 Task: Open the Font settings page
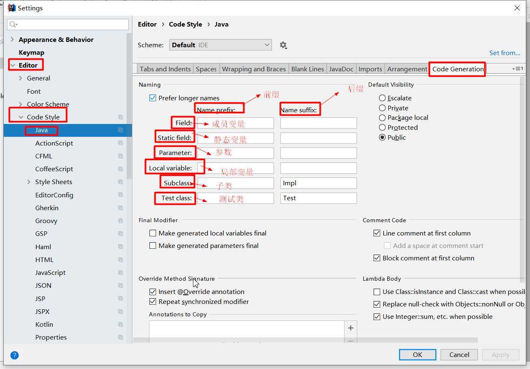(34, 92)
